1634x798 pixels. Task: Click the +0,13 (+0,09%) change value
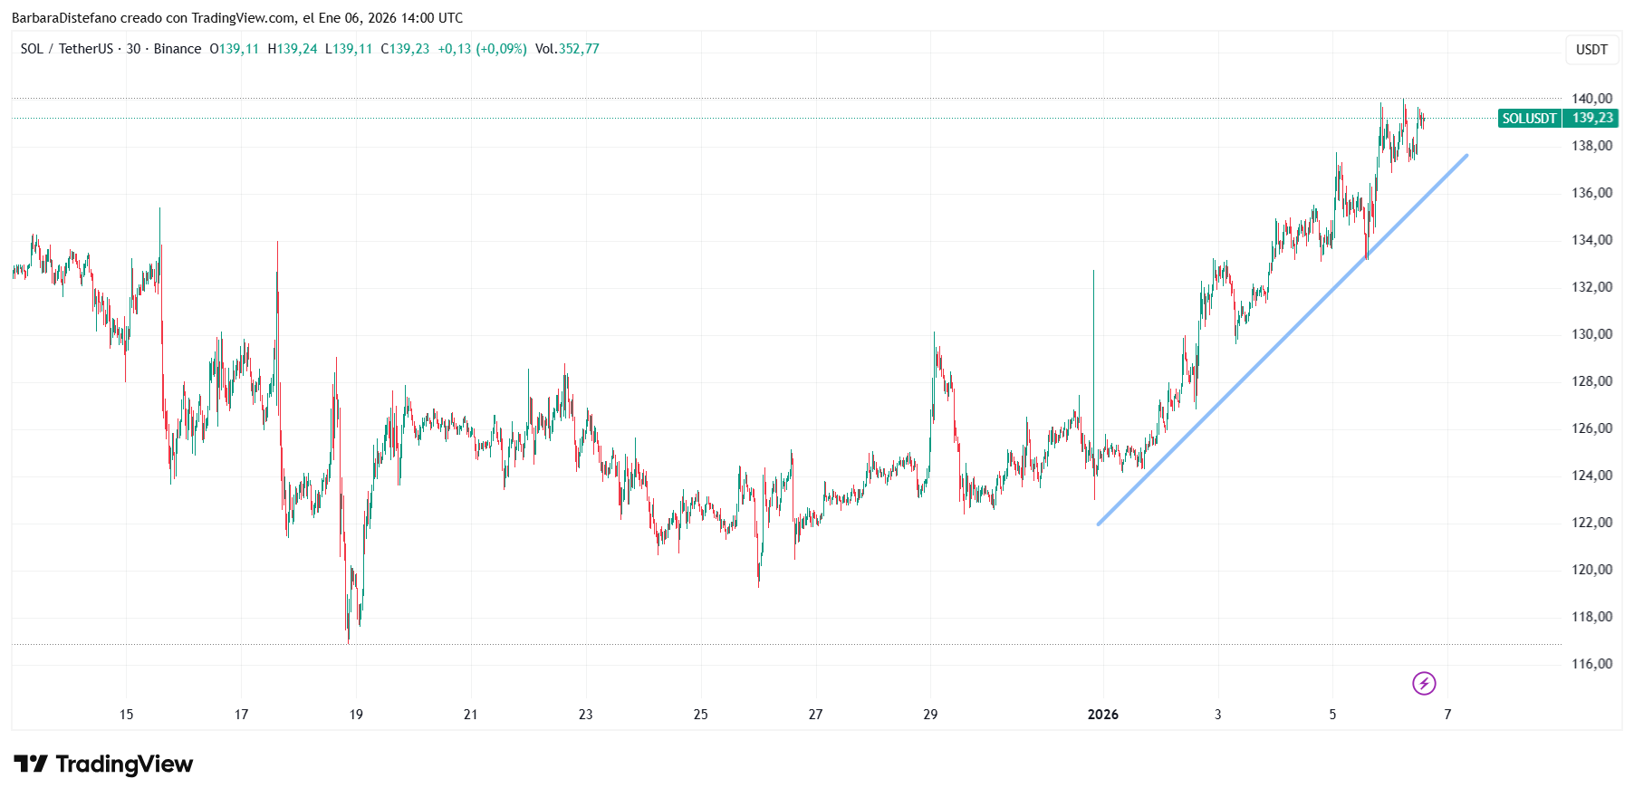482,49
